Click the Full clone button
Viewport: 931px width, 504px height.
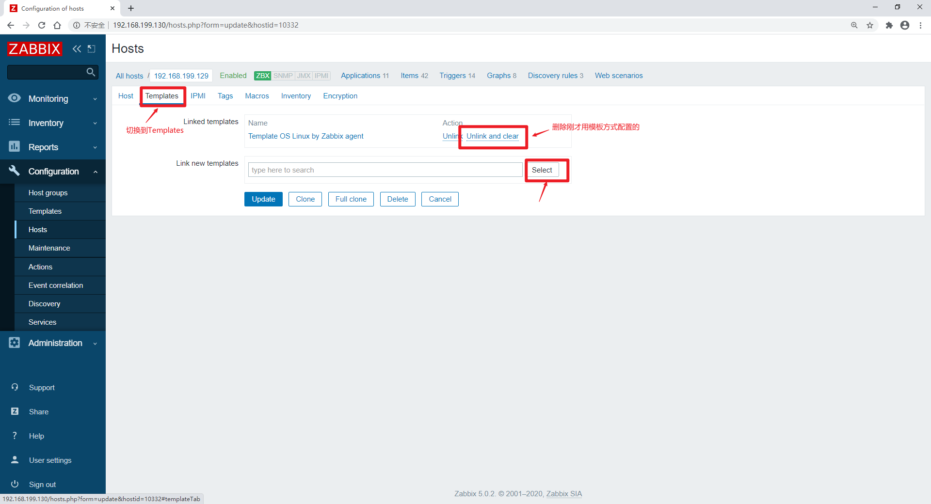tap(351, 199)
